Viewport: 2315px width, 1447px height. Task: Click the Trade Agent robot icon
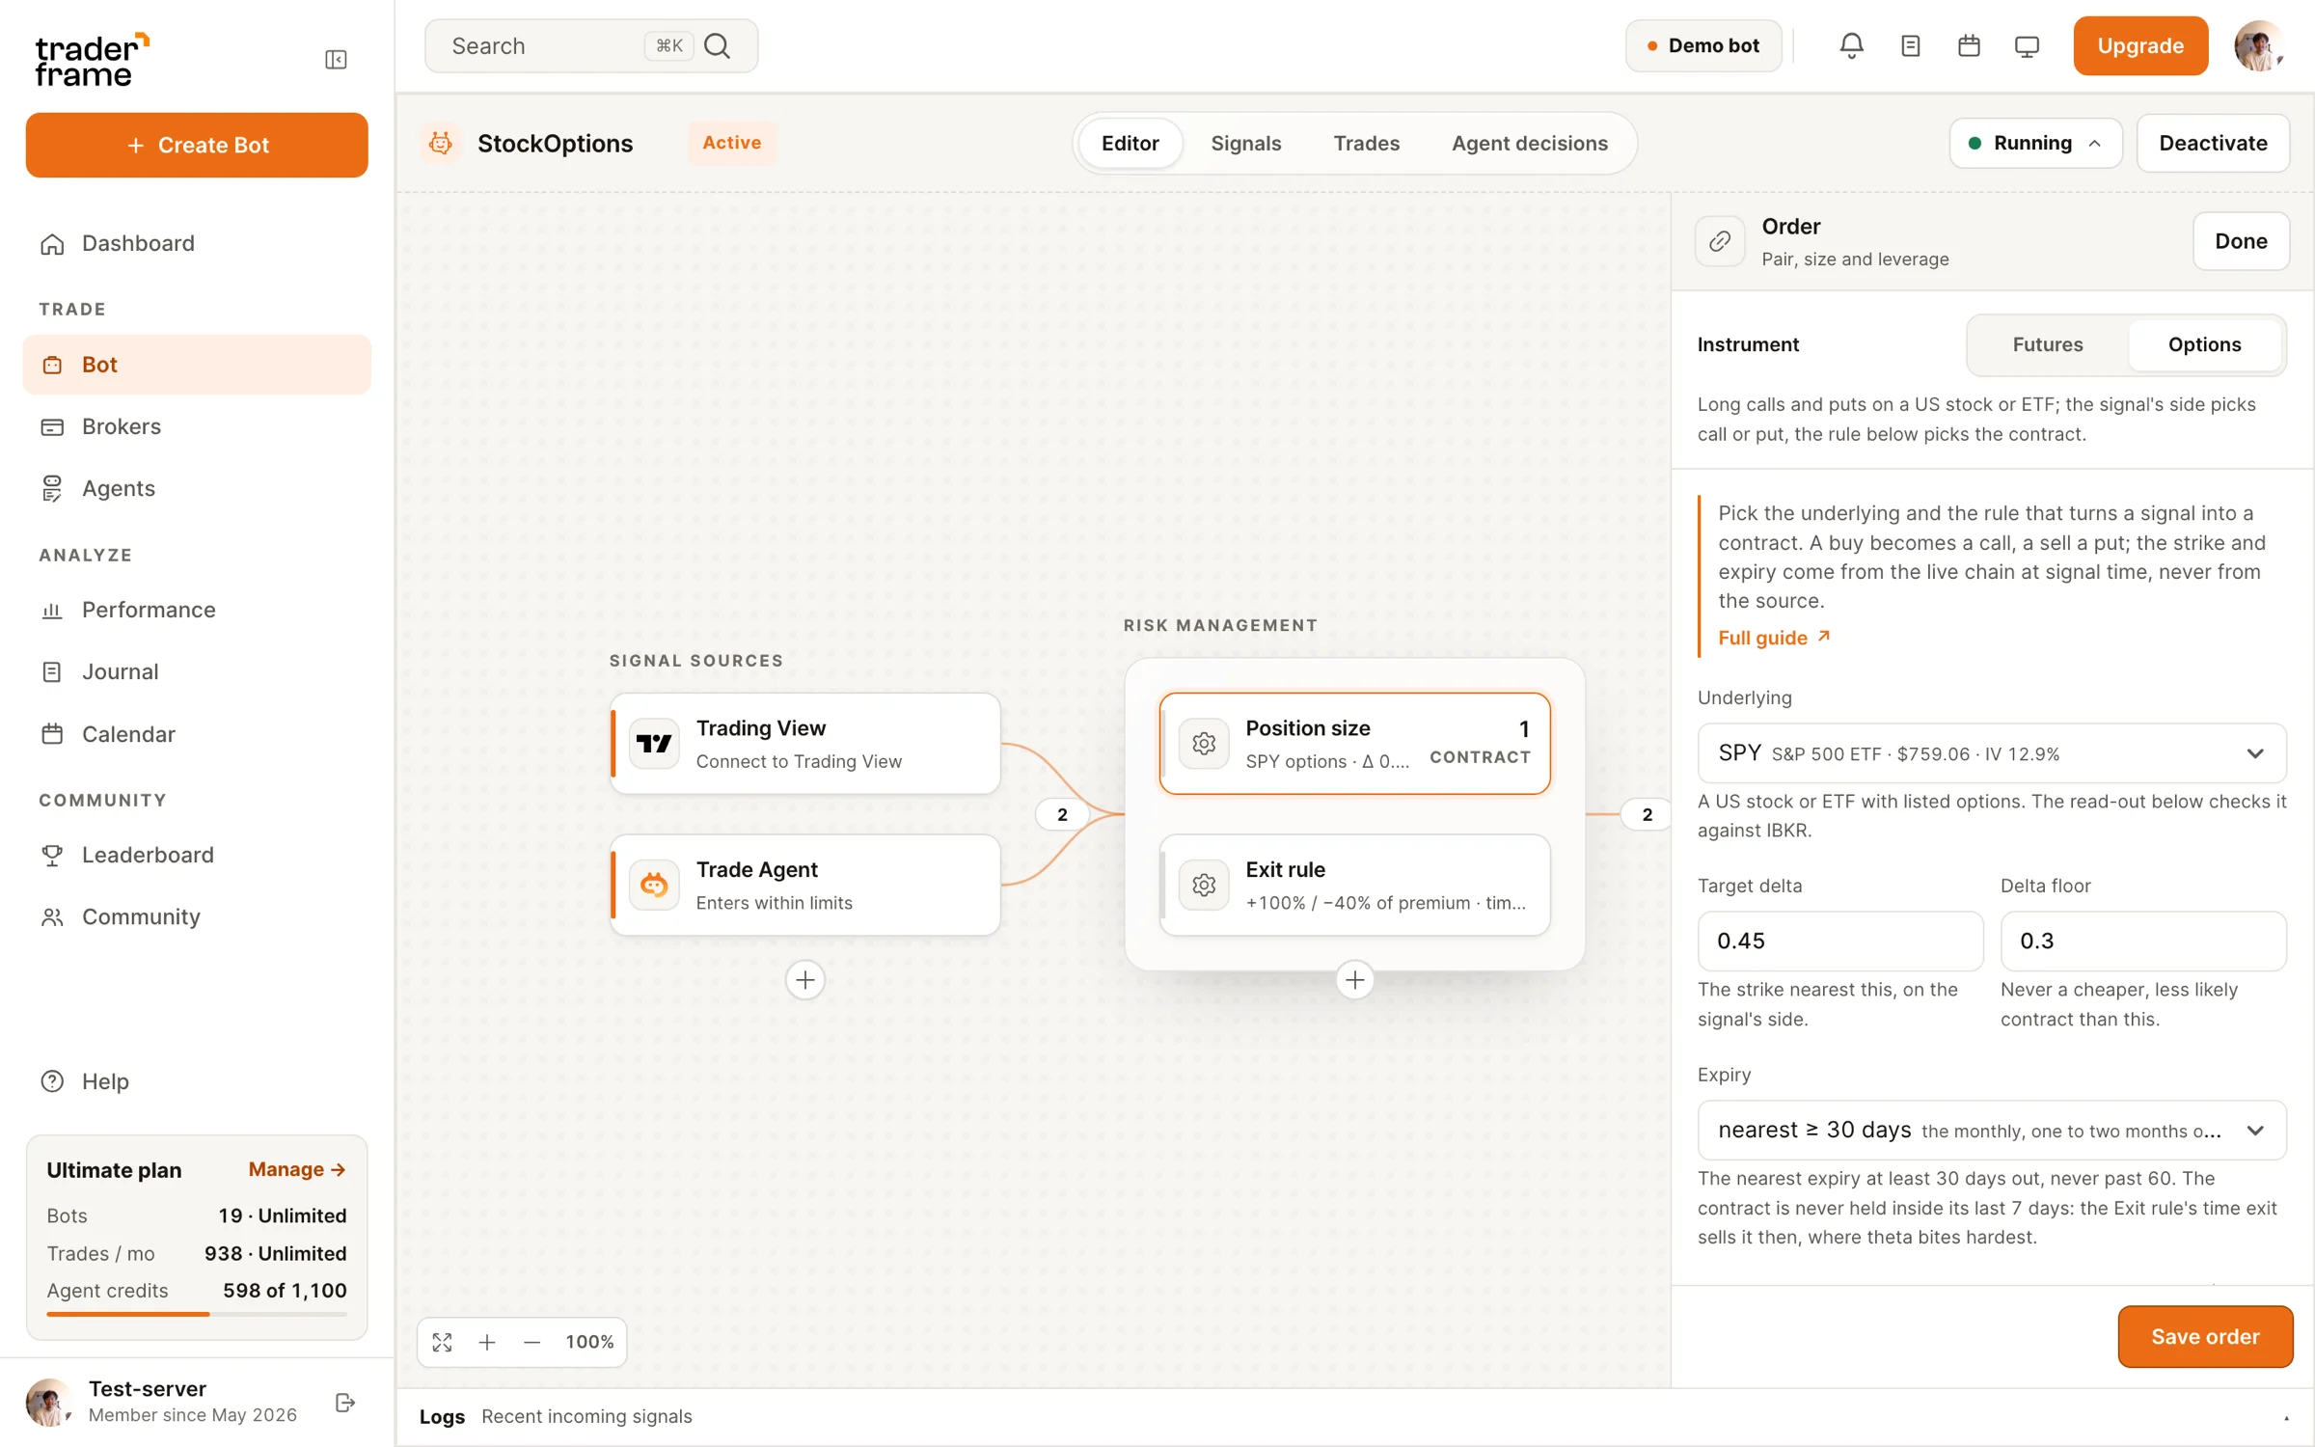(x=654, y=884)
